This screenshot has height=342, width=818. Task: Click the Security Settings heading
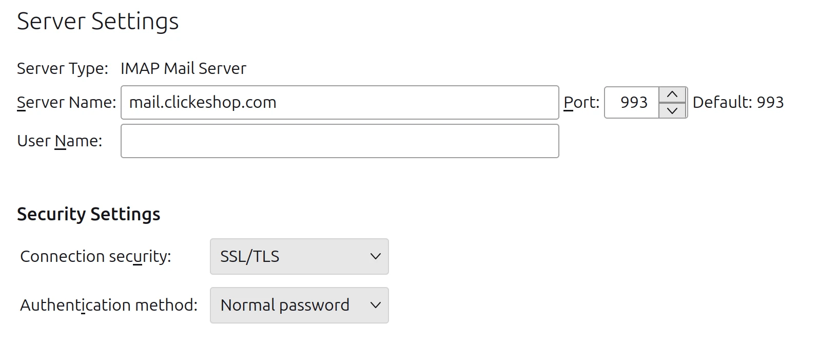tap(89, 214)
